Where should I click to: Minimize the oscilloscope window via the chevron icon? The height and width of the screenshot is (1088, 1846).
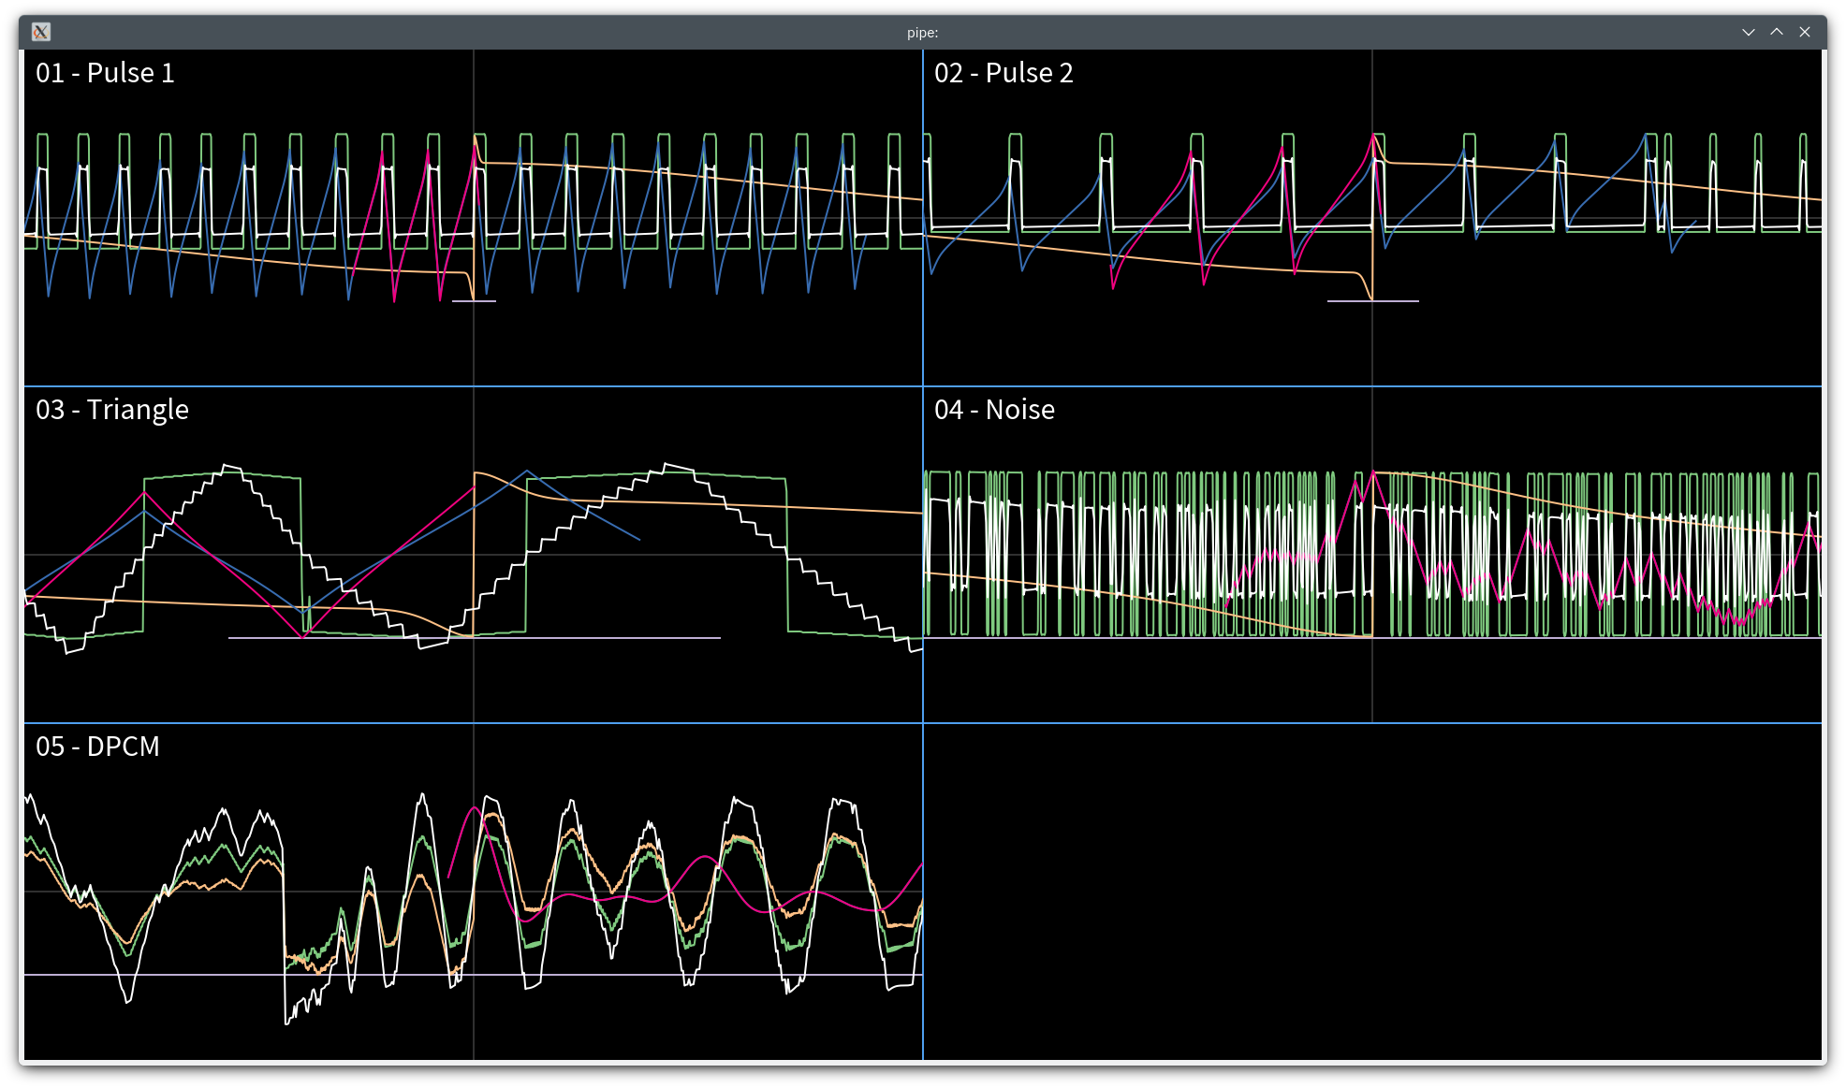(1750, 32)
